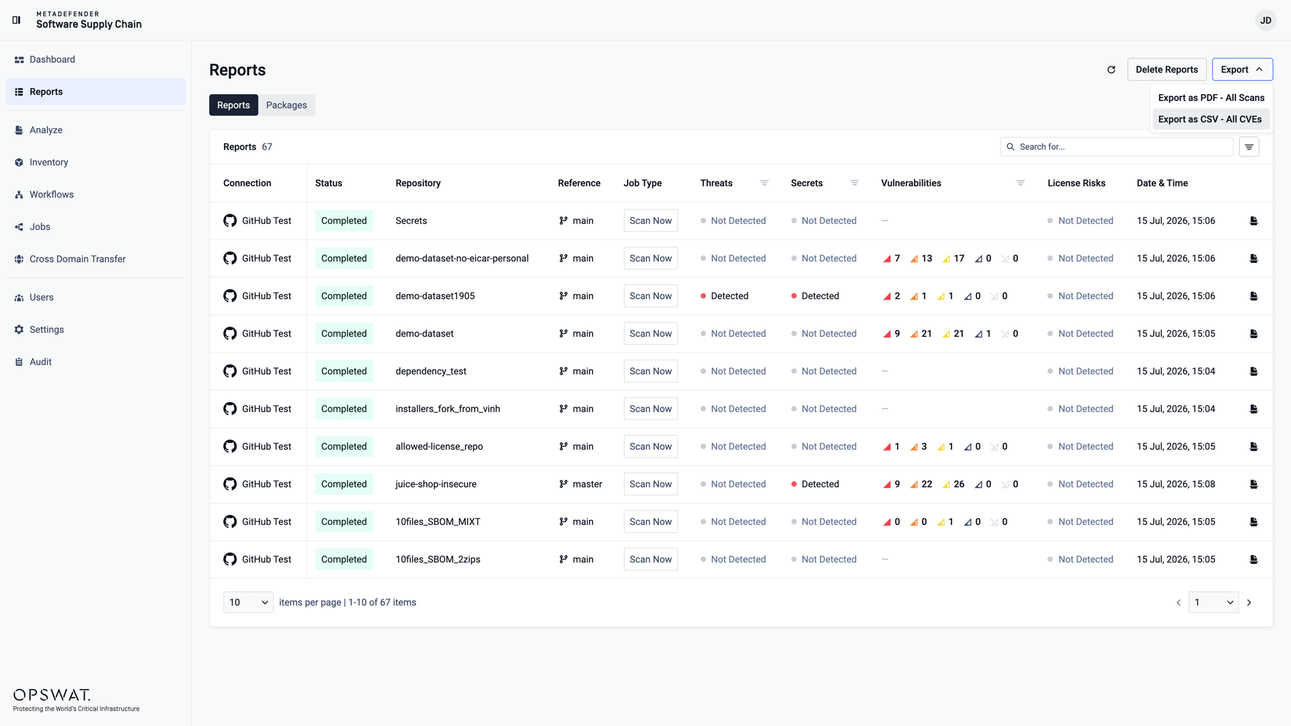Open report file icon for juice-shop-insecure
Viewport: 1291px width, 726px height.
[x=1253, y=484]
